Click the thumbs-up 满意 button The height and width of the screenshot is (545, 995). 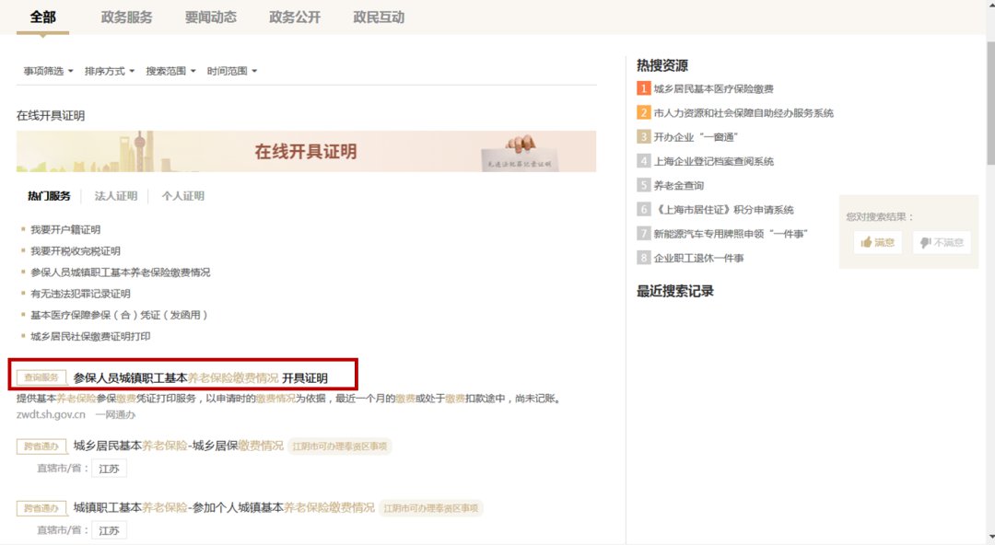pyautogui.click(x=878, y=242)
